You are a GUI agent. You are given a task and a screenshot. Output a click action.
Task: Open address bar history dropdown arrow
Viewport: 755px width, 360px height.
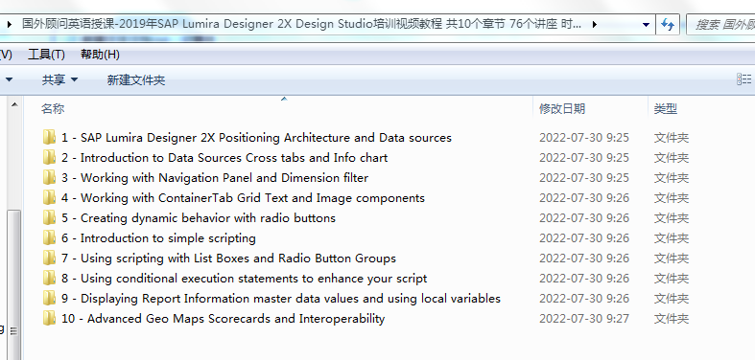647,25
